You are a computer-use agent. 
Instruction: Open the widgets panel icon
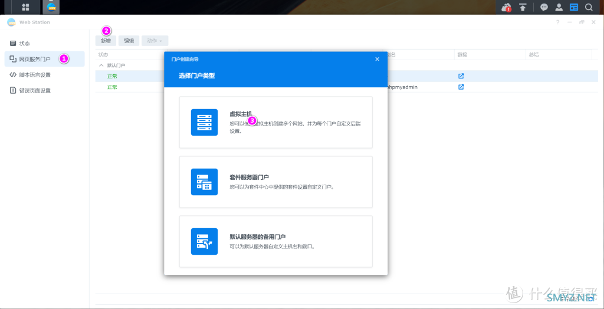pyautogui.click(x=574, y=7)
